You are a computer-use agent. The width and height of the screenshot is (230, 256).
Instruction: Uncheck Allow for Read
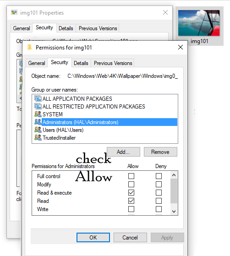point(131,201)
